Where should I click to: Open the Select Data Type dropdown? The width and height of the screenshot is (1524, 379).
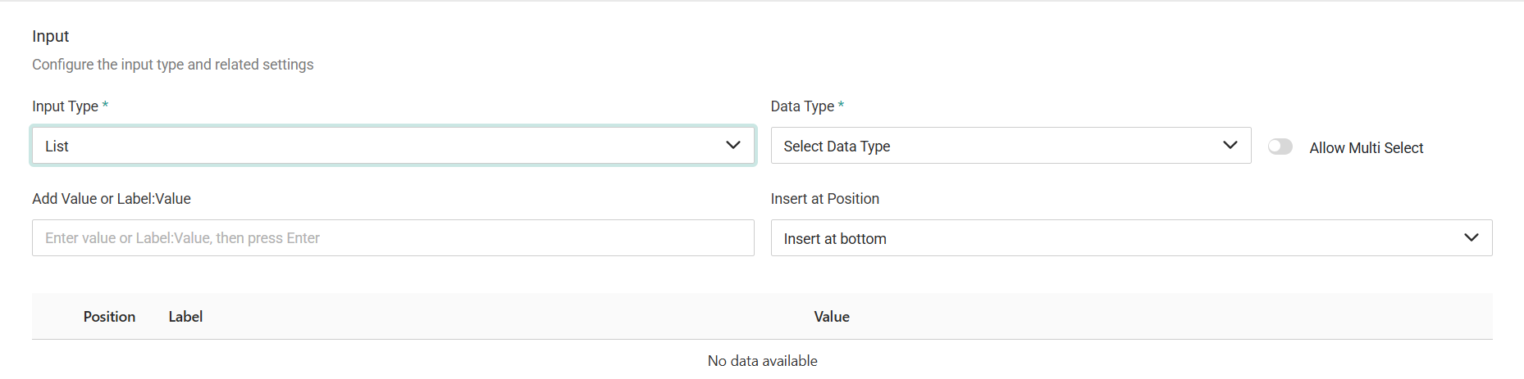click(992, 146)
